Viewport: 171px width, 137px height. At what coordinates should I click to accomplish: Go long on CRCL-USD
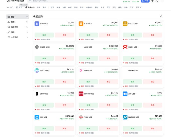tap(44, 82)
